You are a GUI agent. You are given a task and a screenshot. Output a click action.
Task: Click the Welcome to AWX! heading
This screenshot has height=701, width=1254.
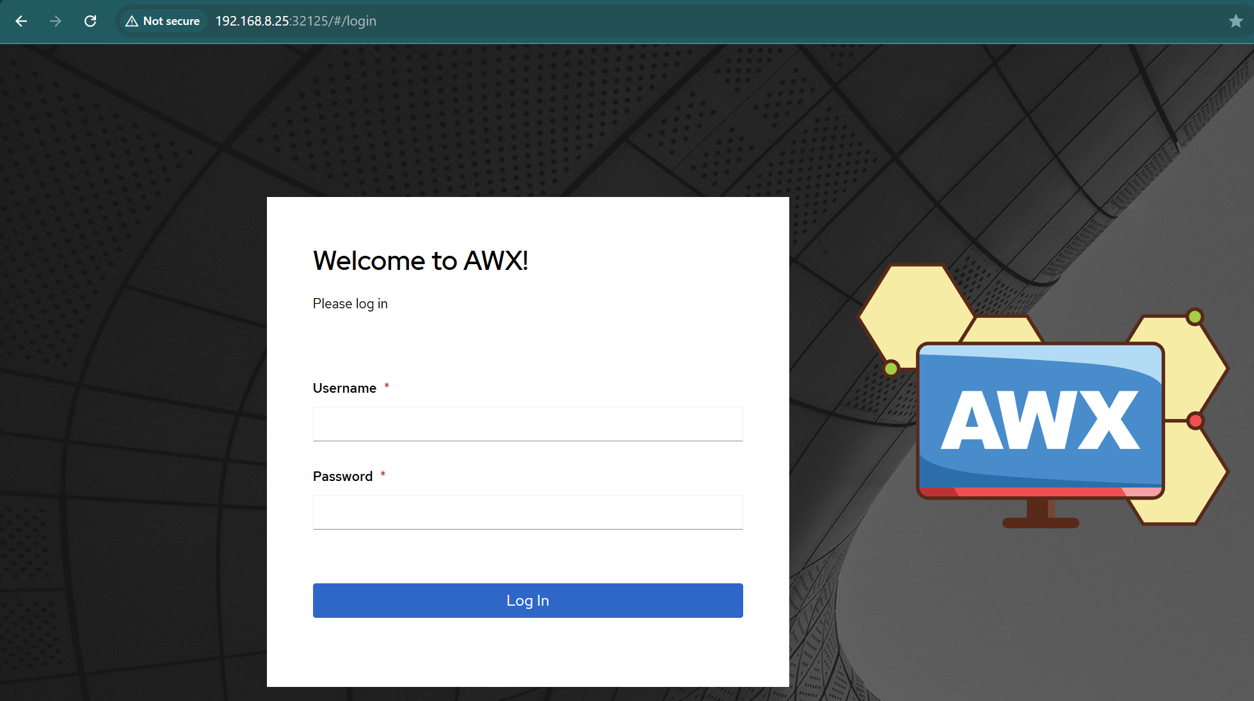[421, 261]
